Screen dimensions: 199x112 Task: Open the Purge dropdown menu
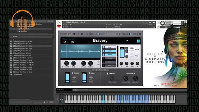(151, 25)
